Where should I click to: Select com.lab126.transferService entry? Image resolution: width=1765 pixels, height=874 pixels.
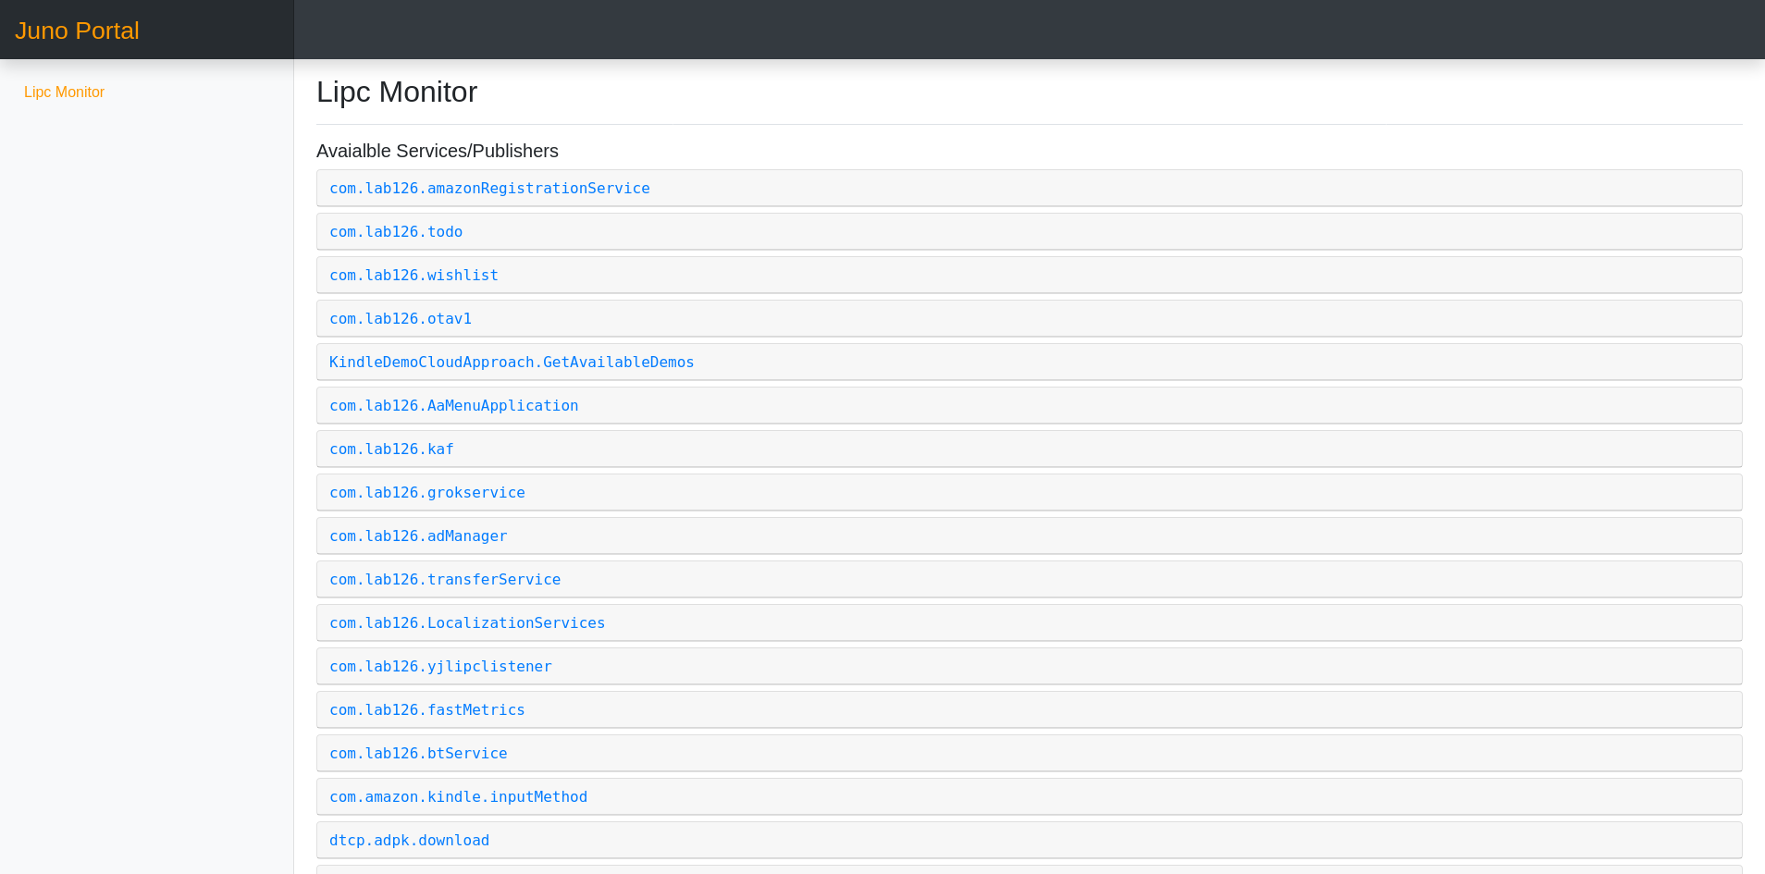tap(445, 580)
